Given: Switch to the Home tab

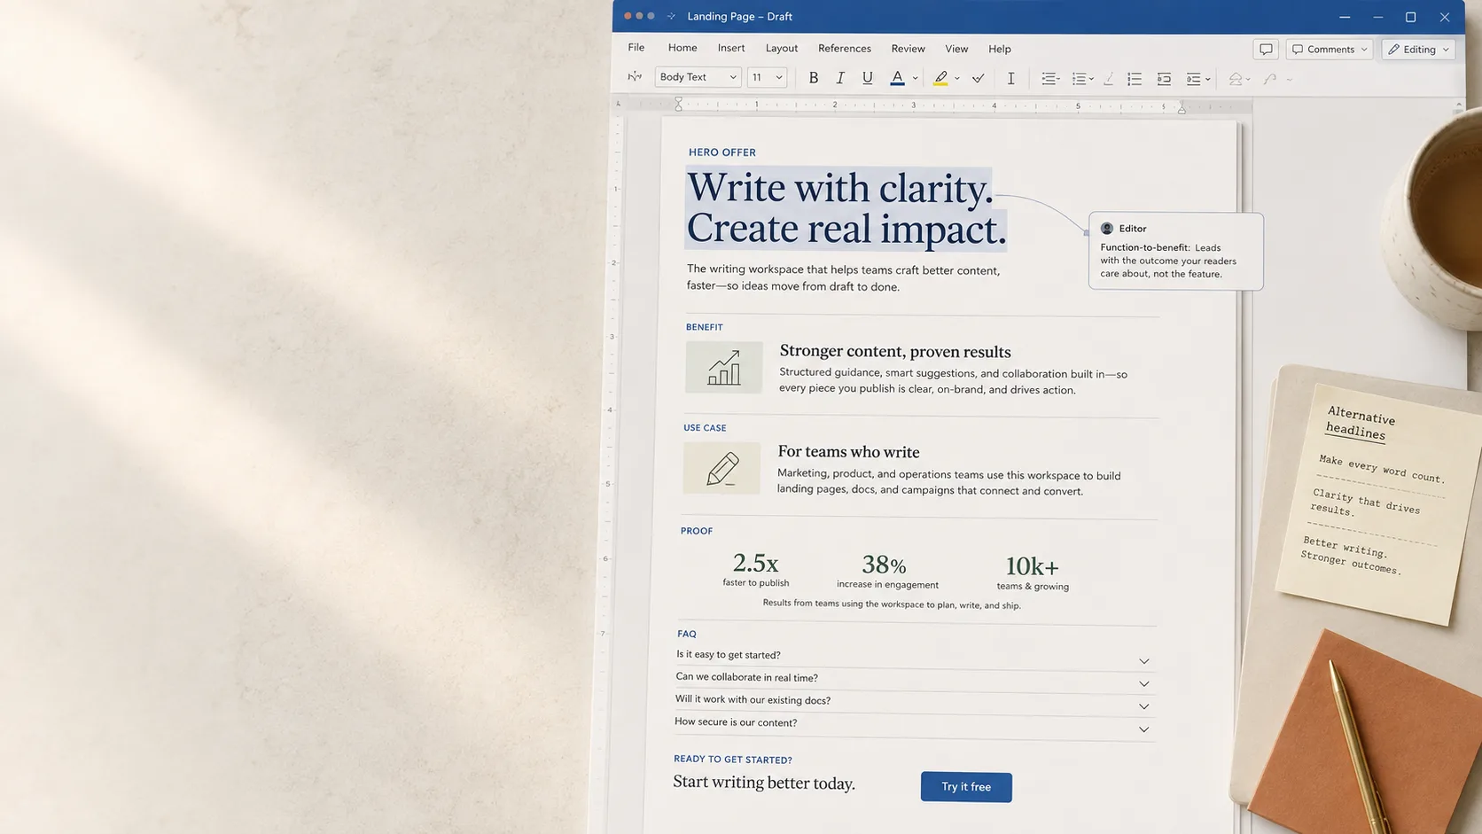Looking at the screenshot, I should [682, 48].
